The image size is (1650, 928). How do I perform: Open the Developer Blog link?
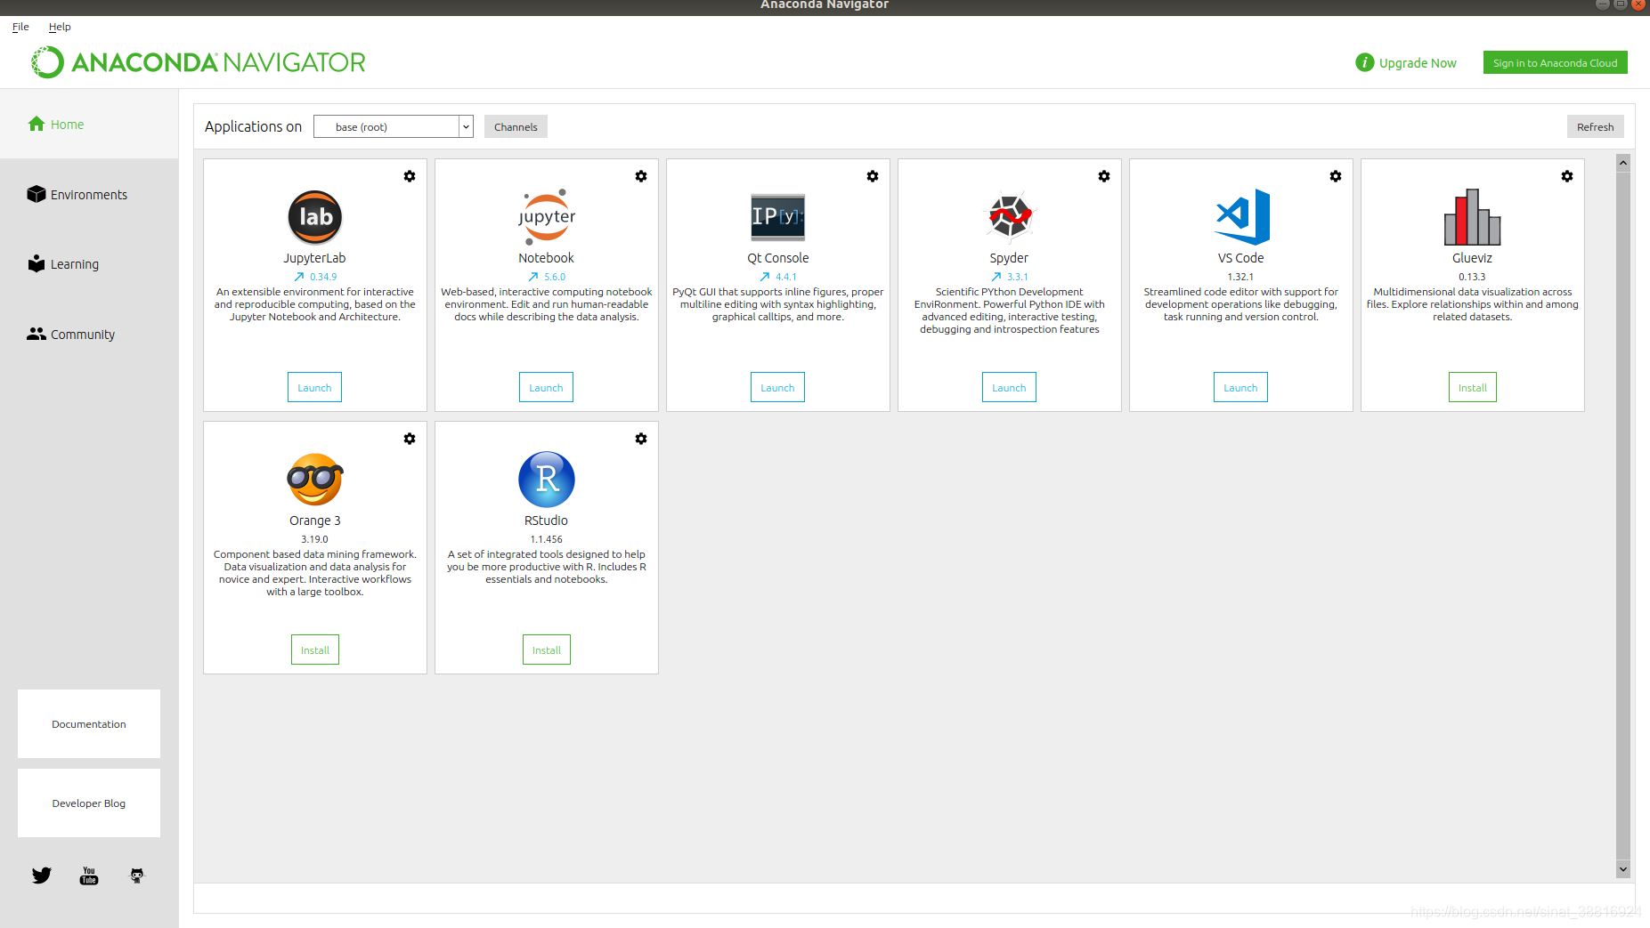coord(89,803)
